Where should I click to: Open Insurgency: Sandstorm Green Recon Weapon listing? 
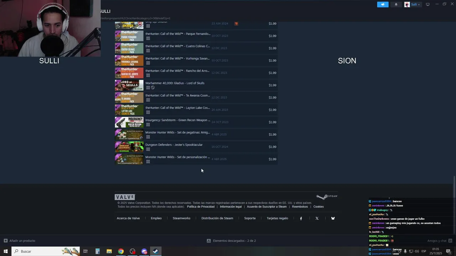(x=196, y=122)
